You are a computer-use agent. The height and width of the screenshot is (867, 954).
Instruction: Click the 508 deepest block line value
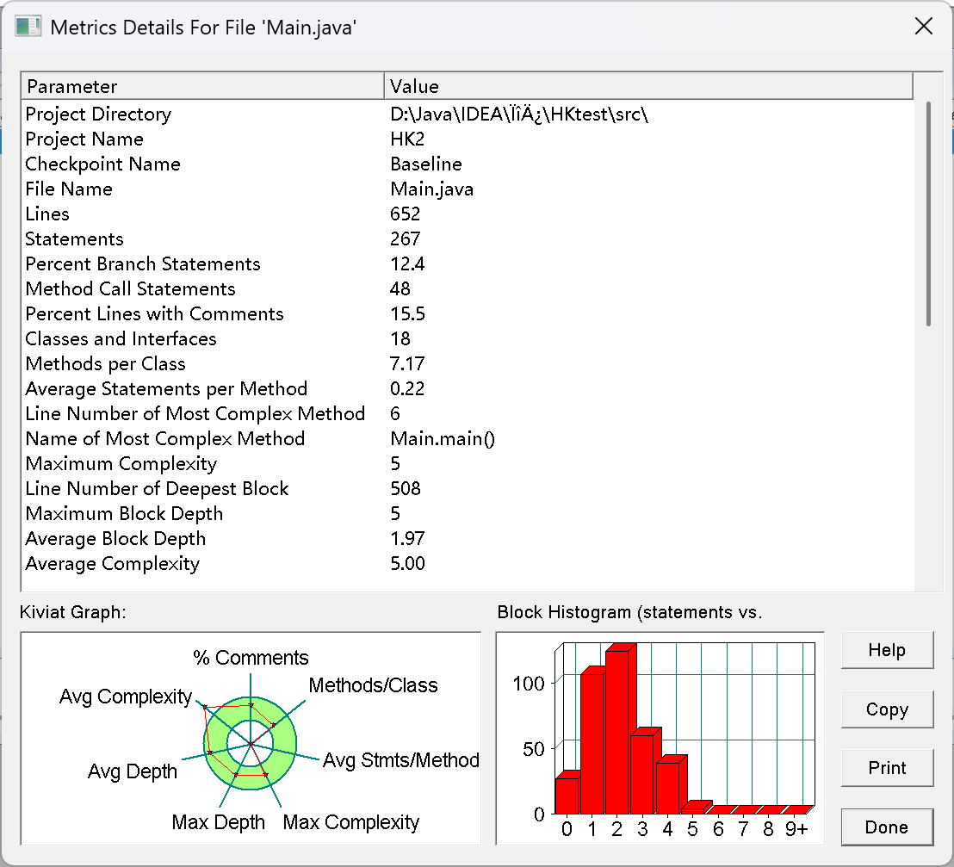pos(406,488)
